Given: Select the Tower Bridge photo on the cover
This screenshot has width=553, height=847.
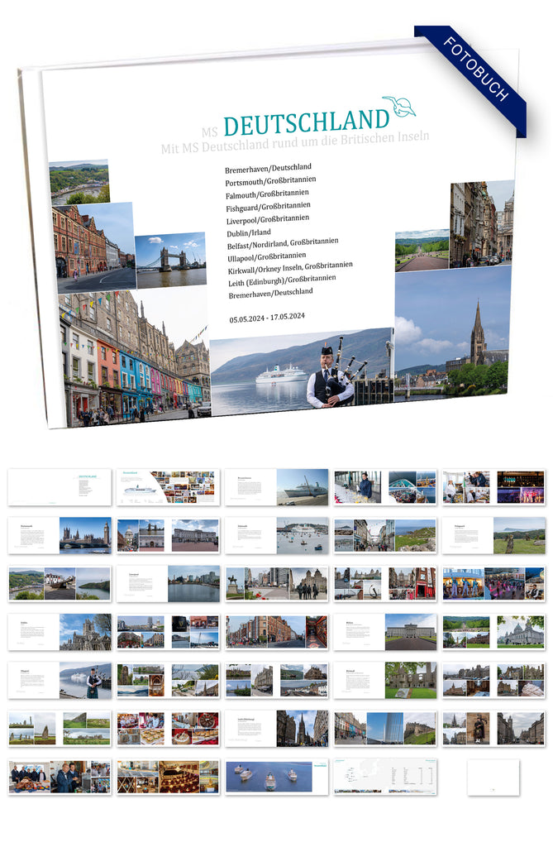Looking at the screenshot, I should 170,260.
